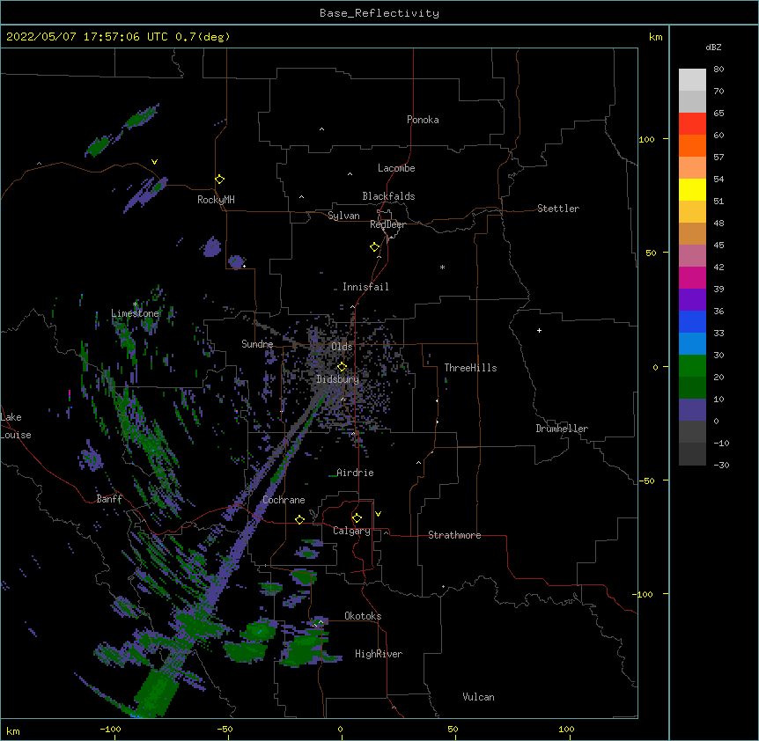Click the km unit label at bottom left
This screenshot has height=741, width=759.
(12, 731)
